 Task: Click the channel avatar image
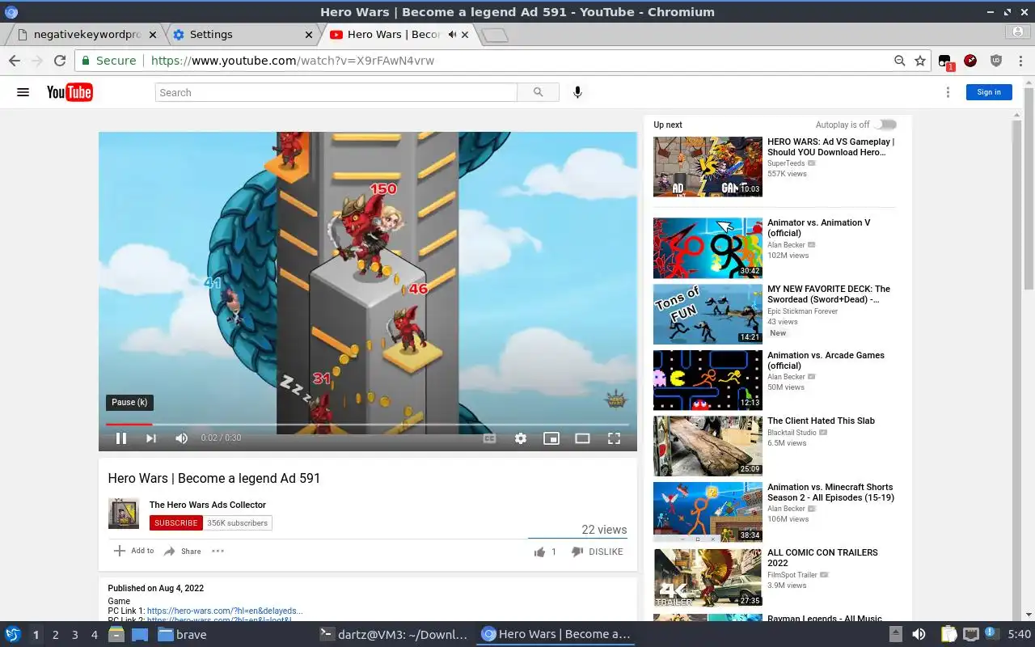tap(124, 514)
